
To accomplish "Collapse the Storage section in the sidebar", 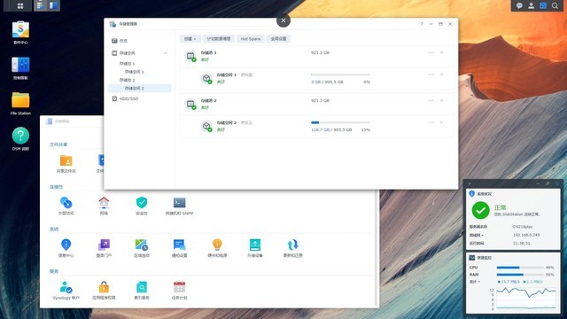I will (x=166, y=53).
